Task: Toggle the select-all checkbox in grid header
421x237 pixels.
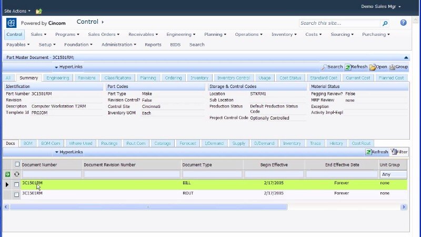Action: [17, 164]
